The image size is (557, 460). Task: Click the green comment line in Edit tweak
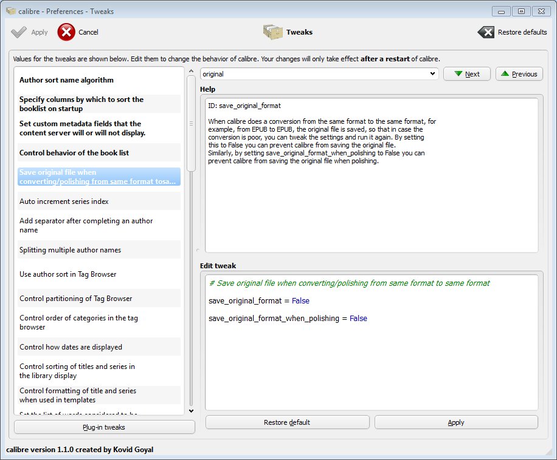pyautogui.click(x=349, y=283)
